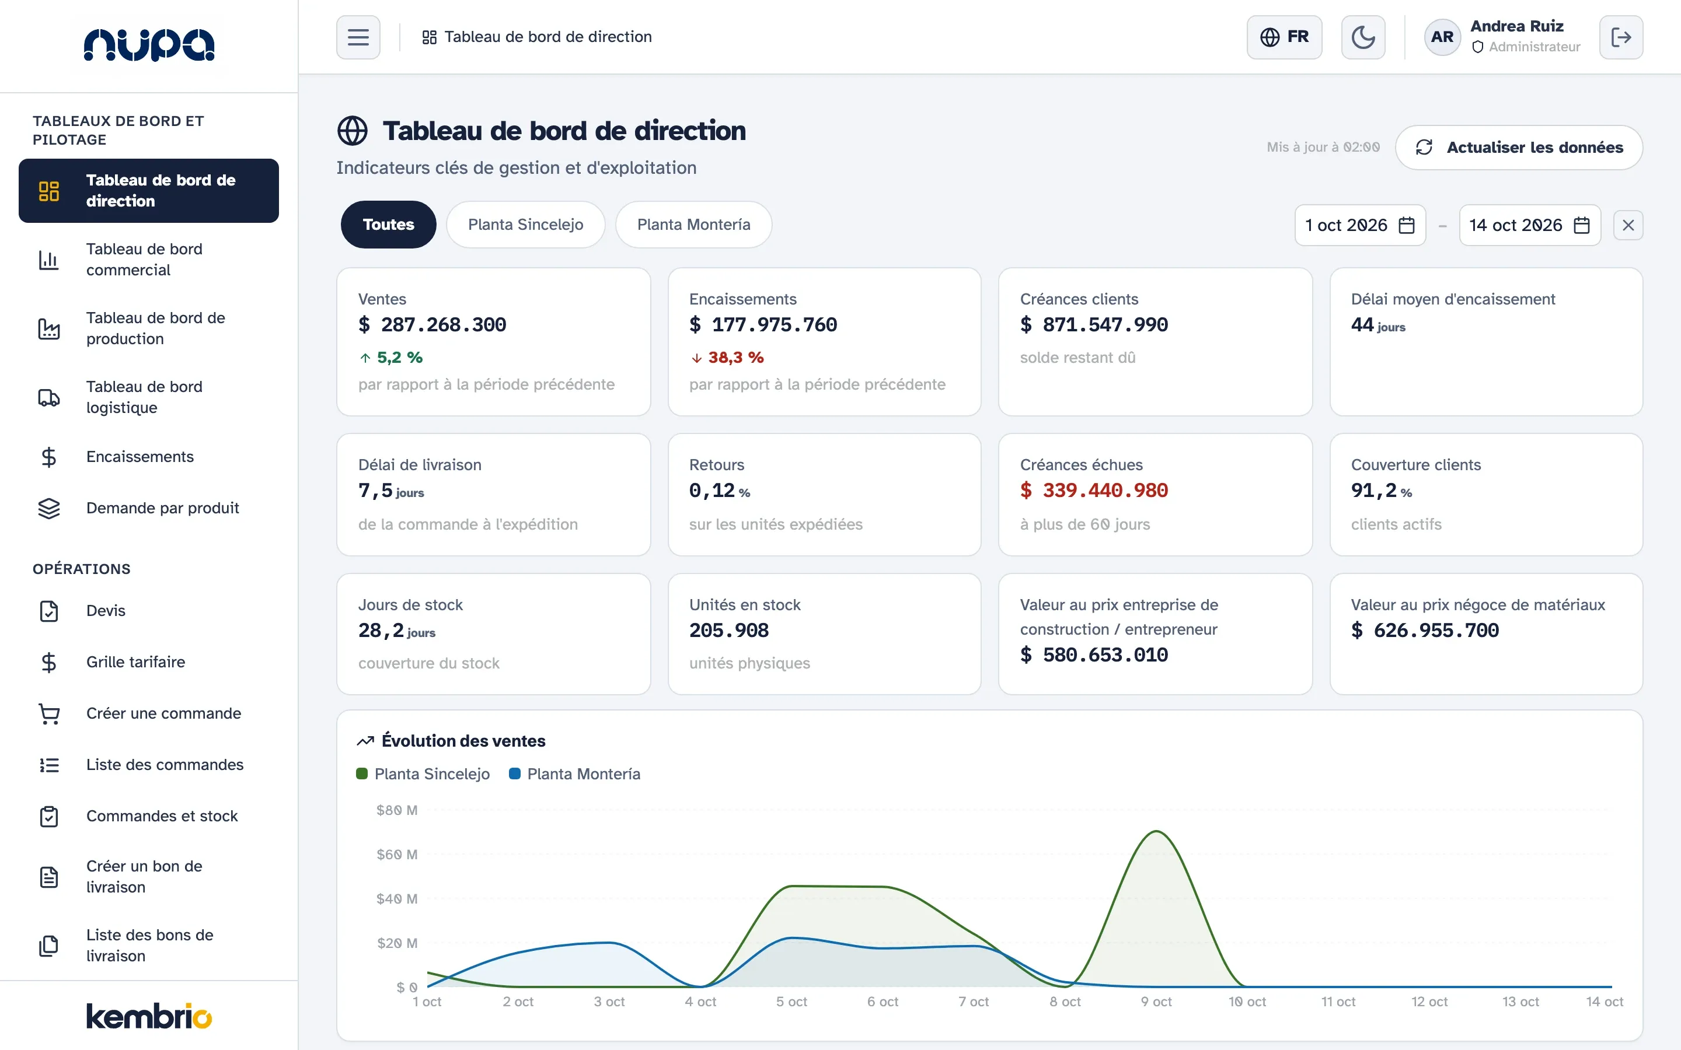Viewport: 1681px width, 1050px height.
Task: Click the Délai moyen d'encaissement 44 jours value
Action: (x=1377, y=325)
